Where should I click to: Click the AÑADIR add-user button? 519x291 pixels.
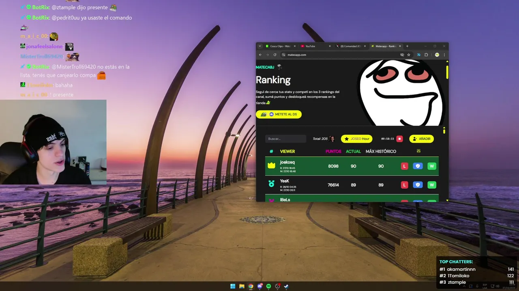coord(421,139)
